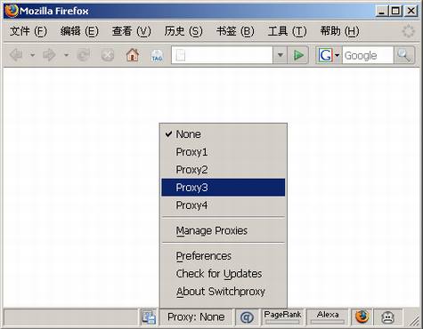Open the 历史 (S) menu
This screenshot has height=329, width=423.
(183, 31)
